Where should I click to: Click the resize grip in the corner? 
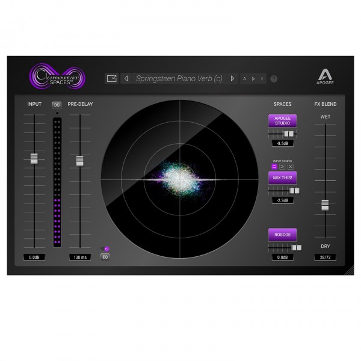pyautogui.click(x=350, y=270)
